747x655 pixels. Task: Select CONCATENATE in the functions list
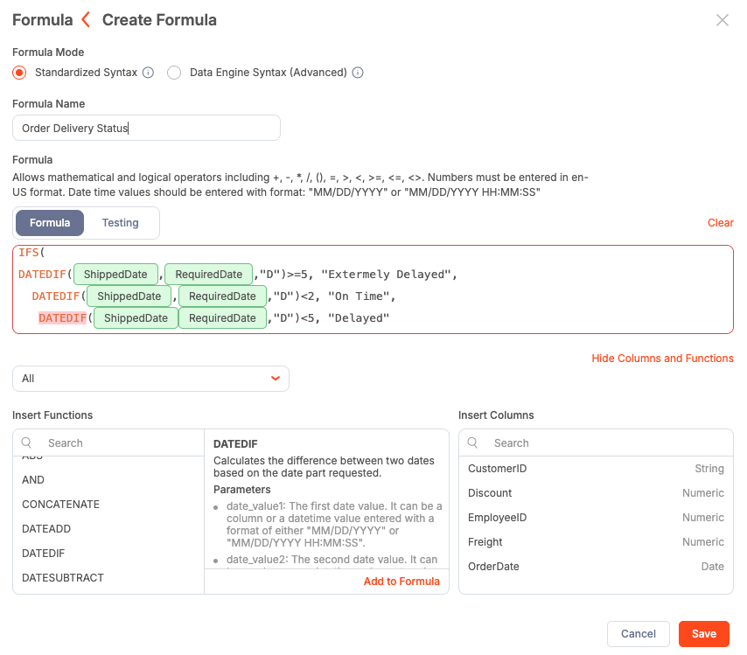[60, 505]
